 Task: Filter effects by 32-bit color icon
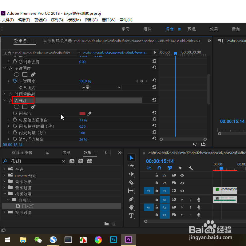[81, 161]
